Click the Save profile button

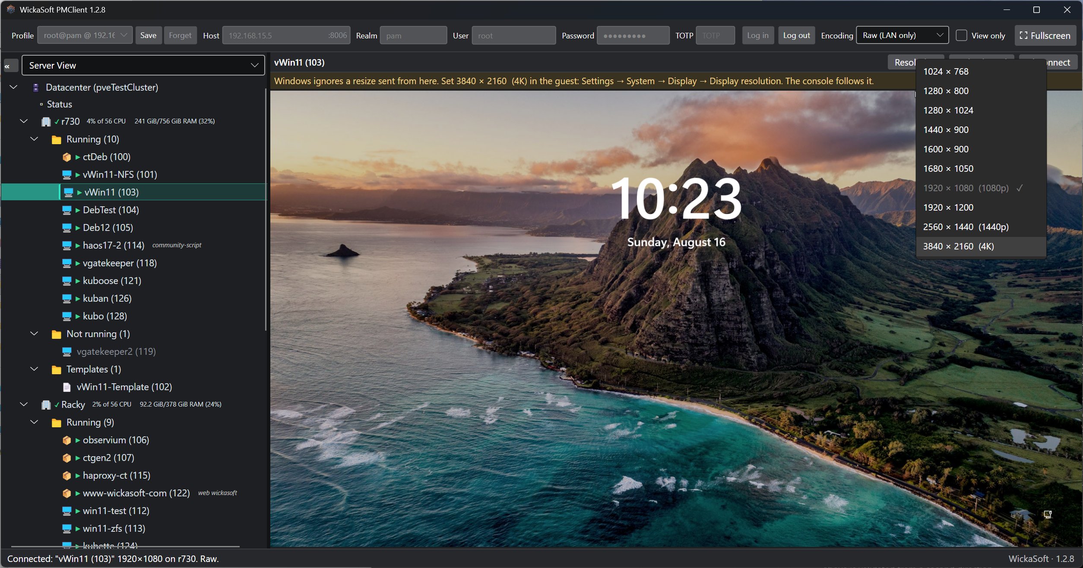click(x=148, y=35)
